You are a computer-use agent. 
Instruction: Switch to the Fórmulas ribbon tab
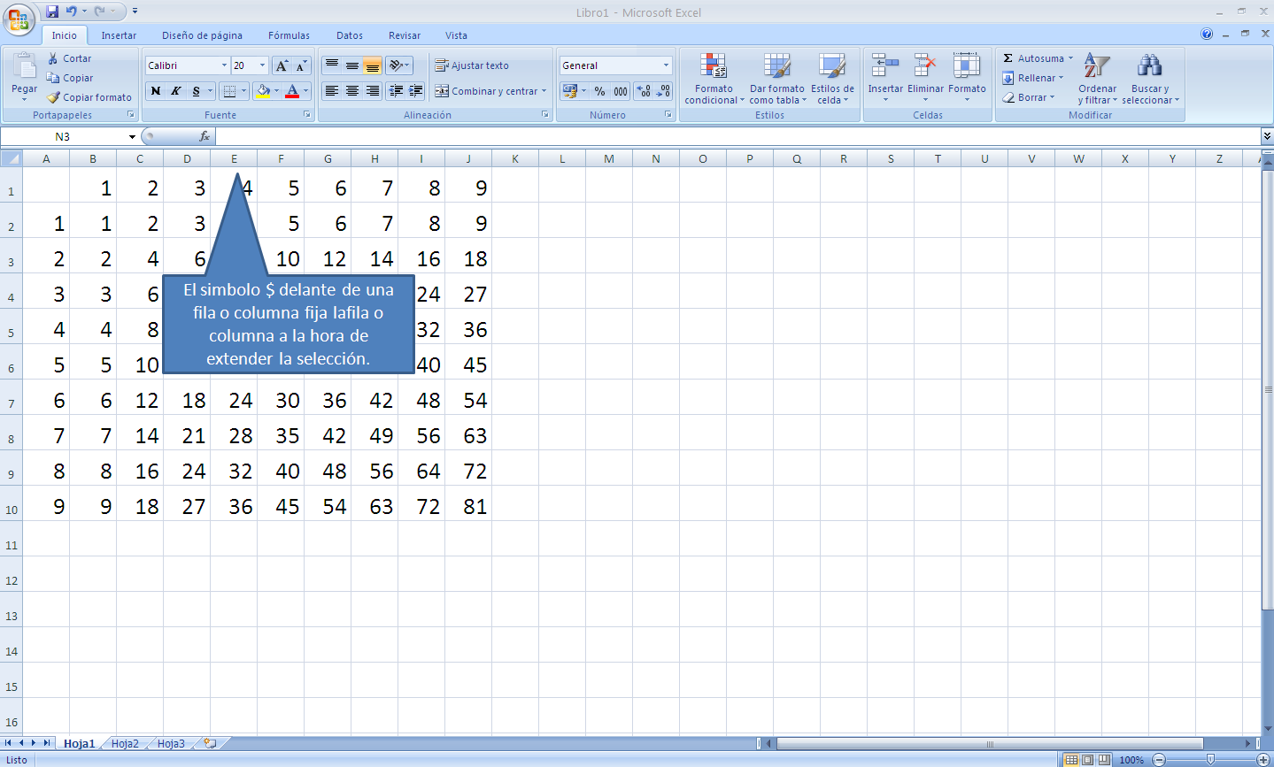(x=289, y=35)
